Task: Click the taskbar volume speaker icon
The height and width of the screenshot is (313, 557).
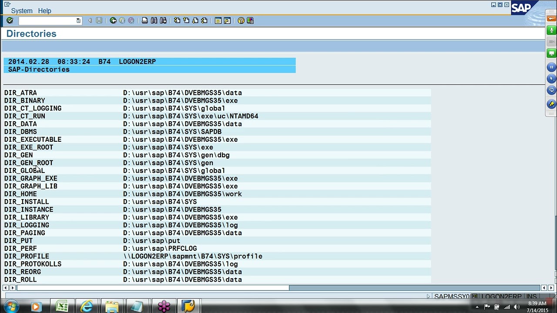Action: (x=517, y=307)
